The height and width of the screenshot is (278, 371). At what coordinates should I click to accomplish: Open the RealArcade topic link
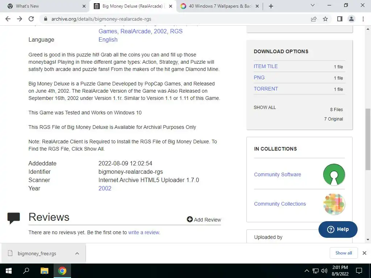click(x=136, y=31)
